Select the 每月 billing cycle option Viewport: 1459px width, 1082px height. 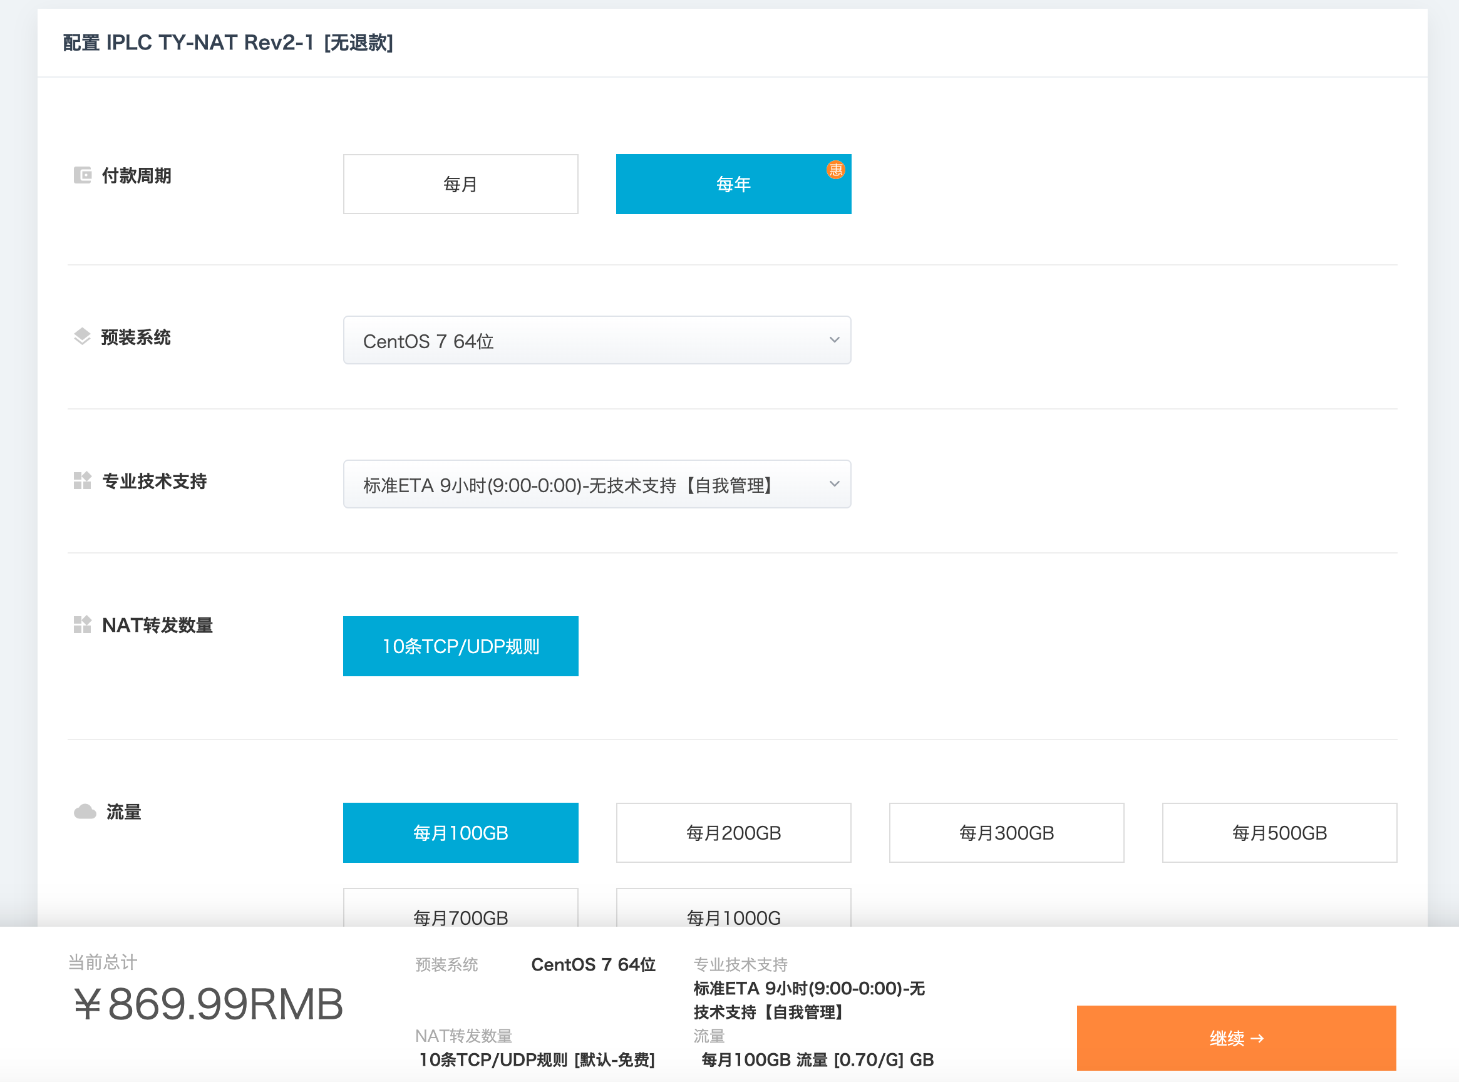tap(460, 184)
